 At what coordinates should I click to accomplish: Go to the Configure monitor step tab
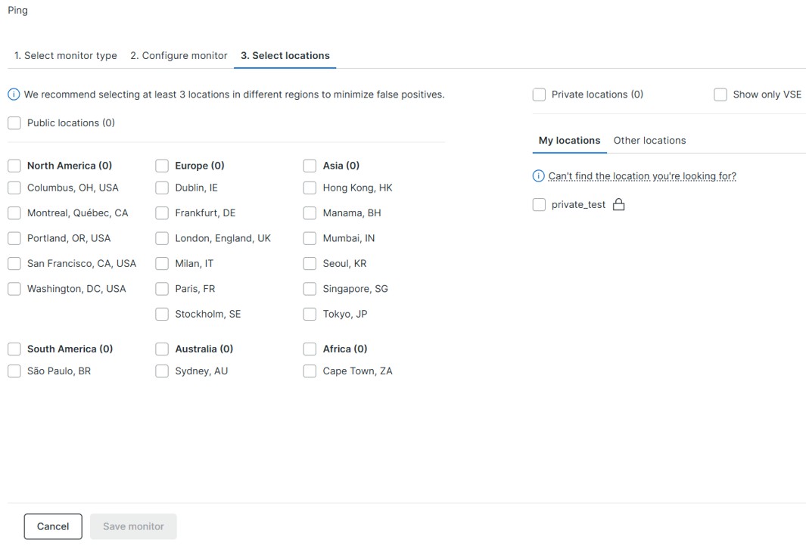click(179, 56)
